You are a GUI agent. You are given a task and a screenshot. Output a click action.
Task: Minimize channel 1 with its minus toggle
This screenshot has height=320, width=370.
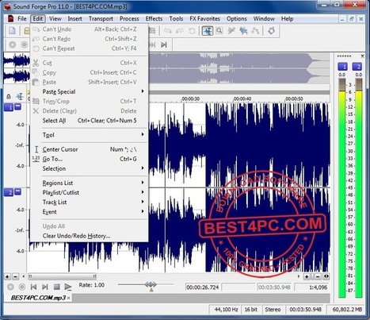pyautogui.click(x=17, y=106)
